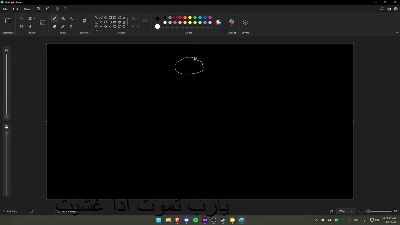Screen dimensions: 400x225
Task: Select the Magnifier tool
Action: pyautogui.click(x=71, y=27)
